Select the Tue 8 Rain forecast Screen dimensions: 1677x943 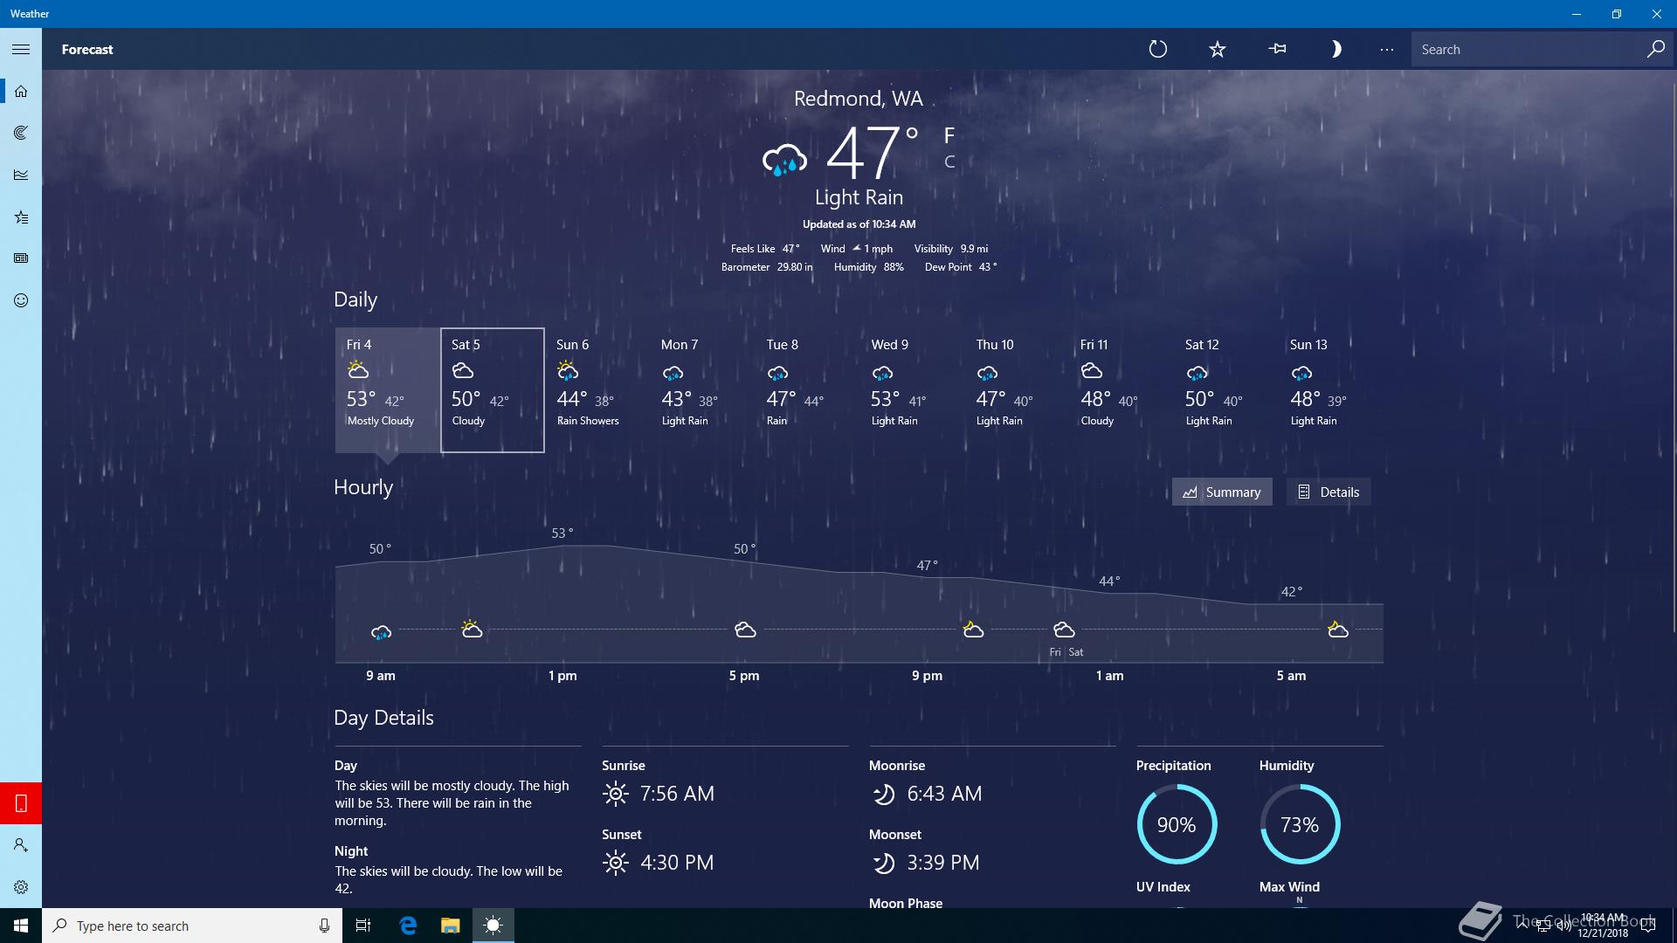807,390
